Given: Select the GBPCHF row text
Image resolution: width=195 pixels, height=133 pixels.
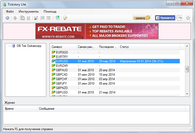Looking at the screenshot, I should point(61,79).
